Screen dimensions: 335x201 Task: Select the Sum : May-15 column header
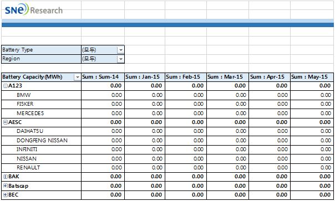[312, 77]
